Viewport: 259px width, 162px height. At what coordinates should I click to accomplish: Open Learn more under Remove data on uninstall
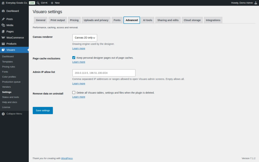tap(79, 97)
